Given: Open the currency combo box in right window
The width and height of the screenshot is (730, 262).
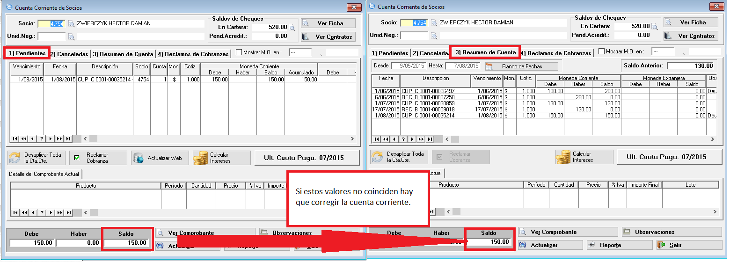Looking at the screenshot, I should point(663,52).
